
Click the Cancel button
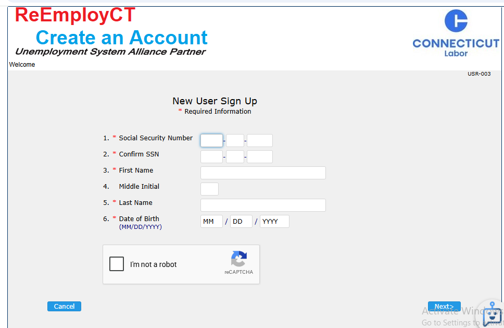coord(64,306)
